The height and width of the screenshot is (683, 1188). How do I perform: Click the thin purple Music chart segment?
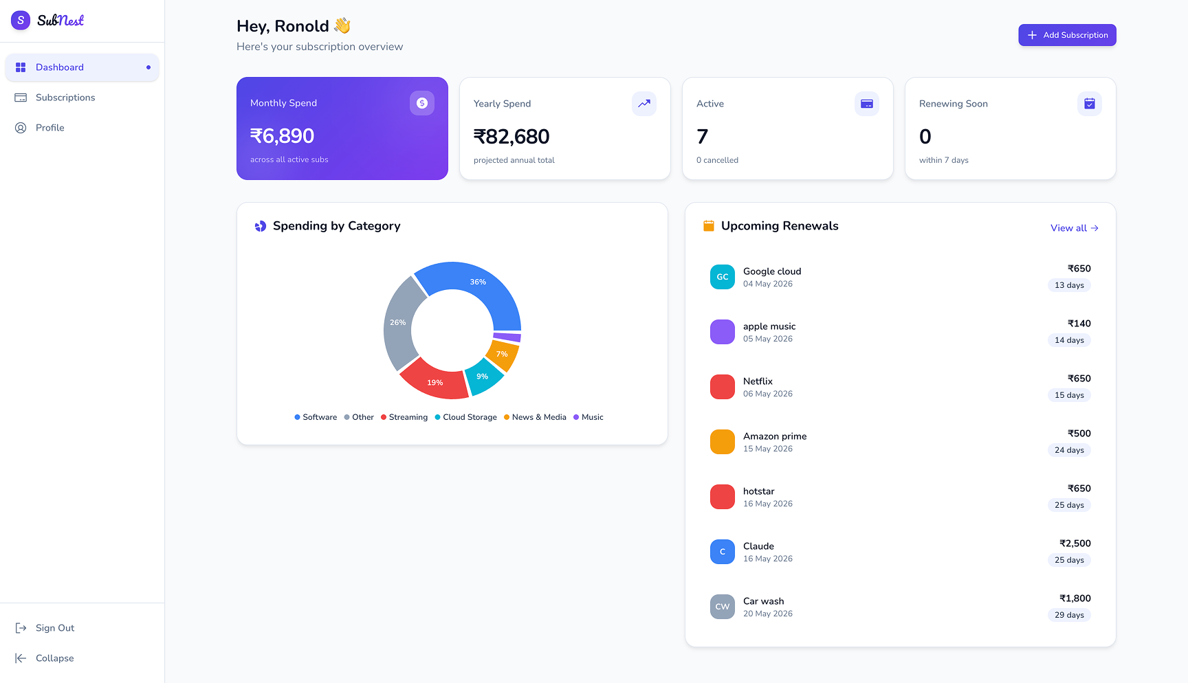507,337
